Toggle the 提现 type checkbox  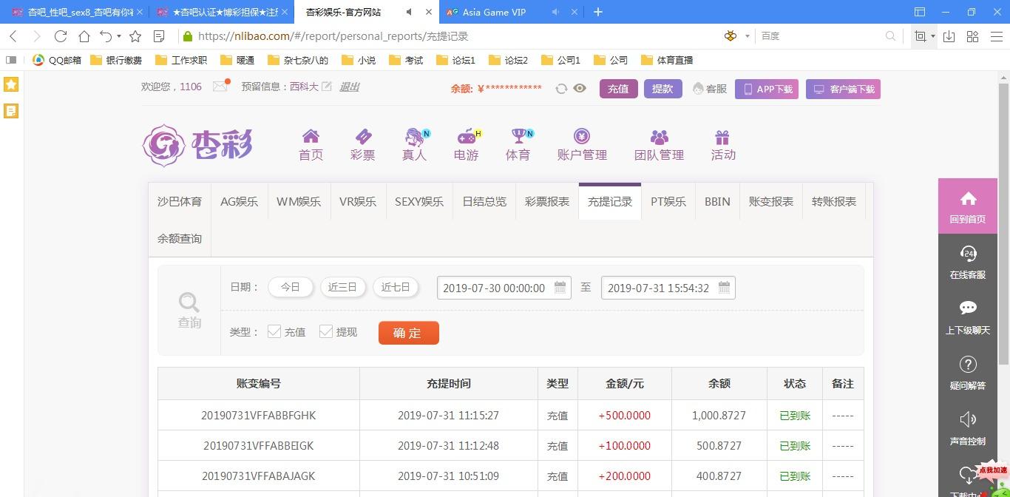tap(326, 332)
